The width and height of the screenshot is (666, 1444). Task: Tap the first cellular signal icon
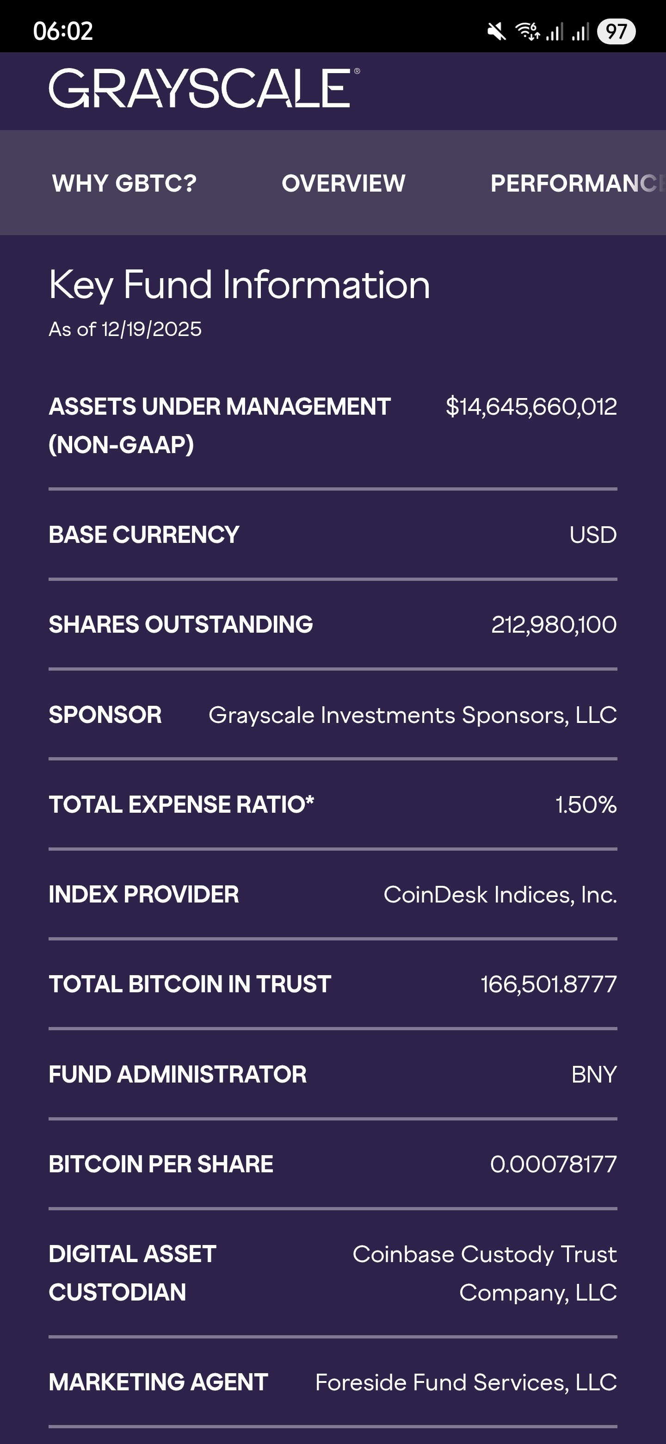(x=555, y=31)
